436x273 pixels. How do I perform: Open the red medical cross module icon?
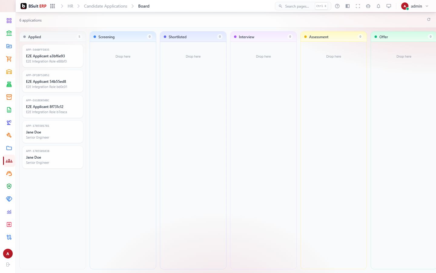tap(9, 224)
